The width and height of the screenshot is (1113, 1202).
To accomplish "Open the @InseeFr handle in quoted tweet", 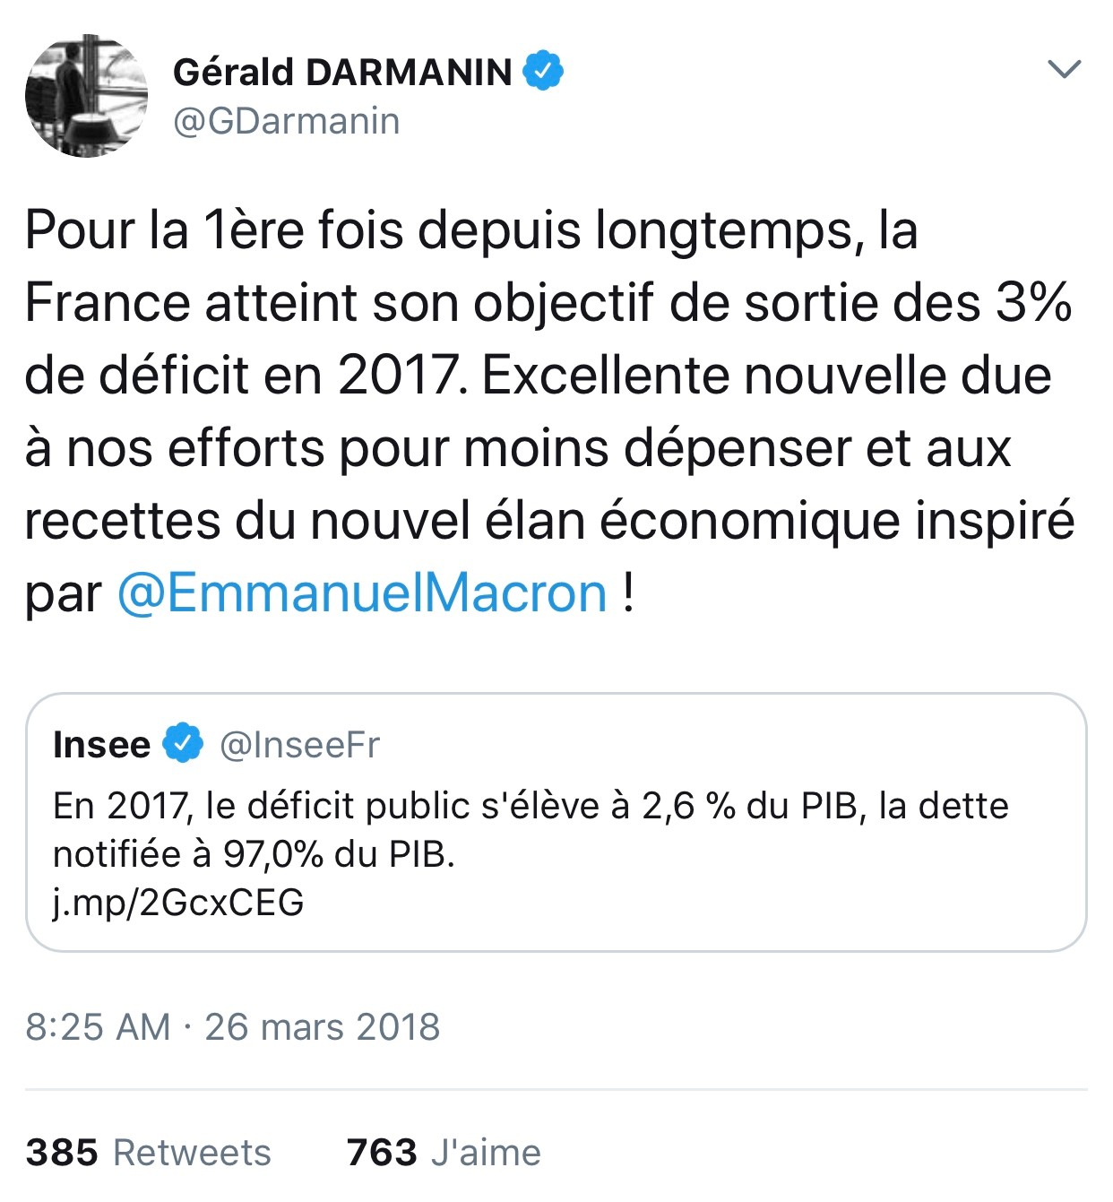I will pyautogui.click(x=299, y=744).
